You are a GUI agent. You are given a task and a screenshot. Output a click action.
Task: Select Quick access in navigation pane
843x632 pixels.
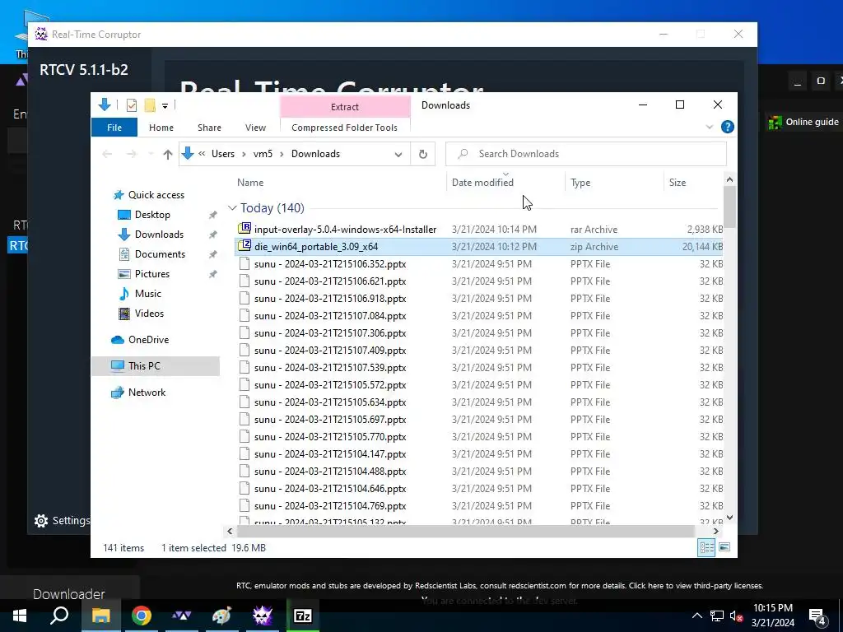tap(156, 194)
